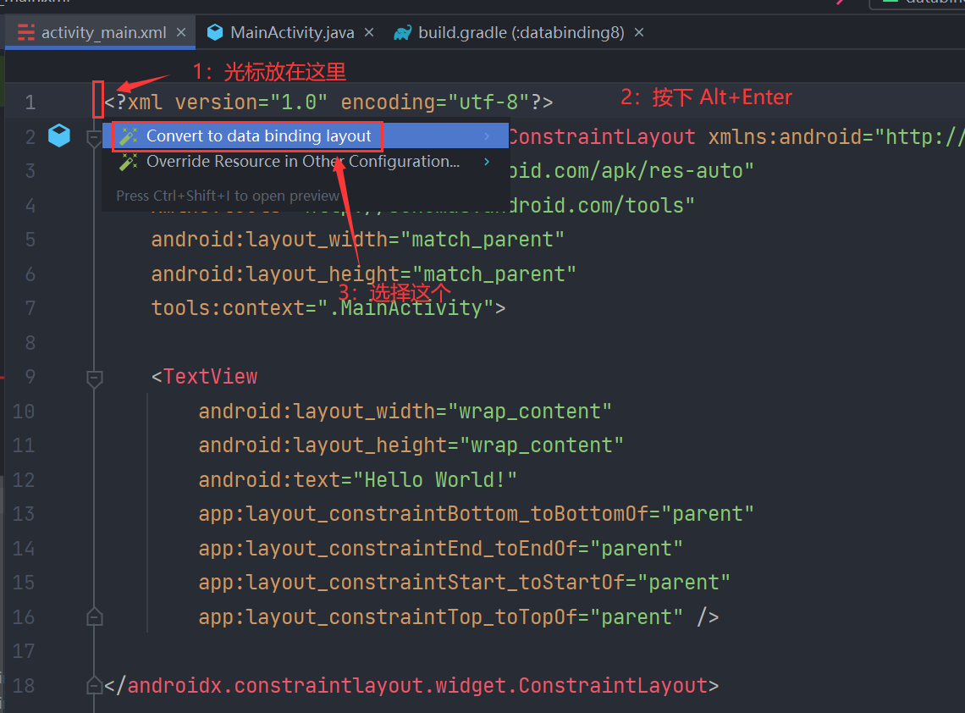This screenshot has height=713, width=965.
Task: Click the XML file icon on activity_main.xml tab
Action: (25, 32)
